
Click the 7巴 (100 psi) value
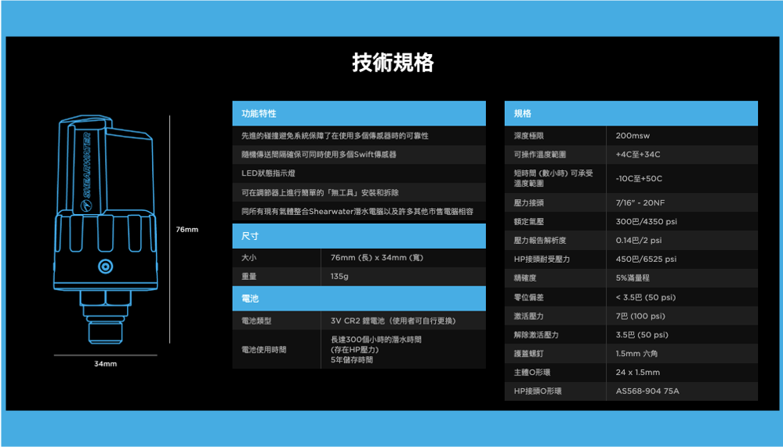click(640, 316)
